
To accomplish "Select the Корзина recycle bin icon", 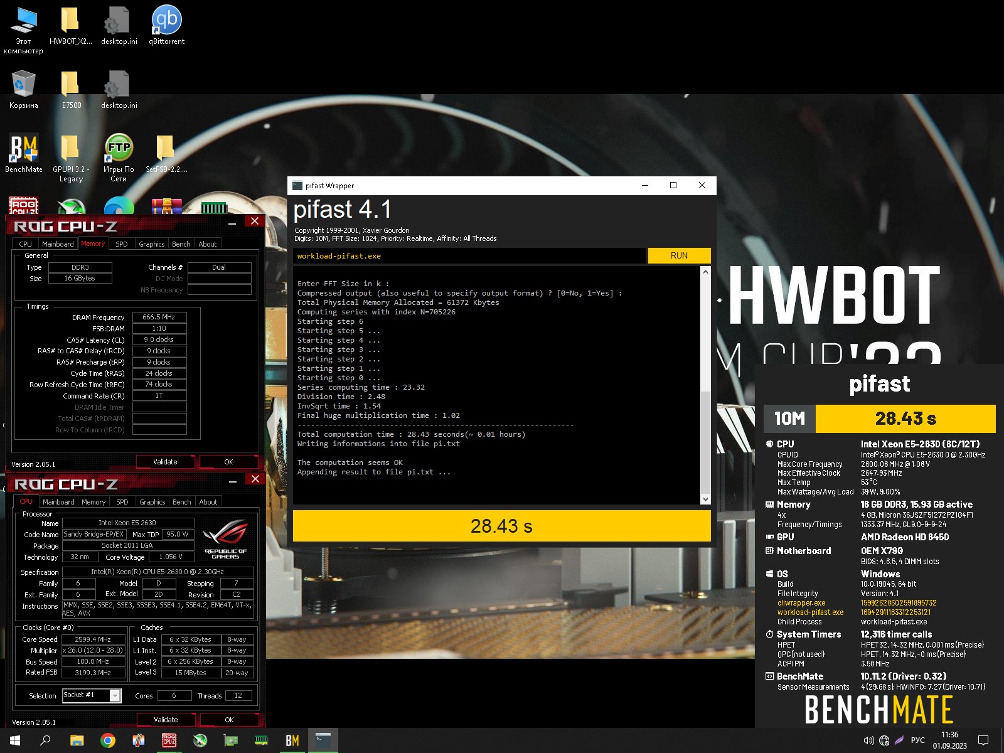I will click(x=23, y=89).
